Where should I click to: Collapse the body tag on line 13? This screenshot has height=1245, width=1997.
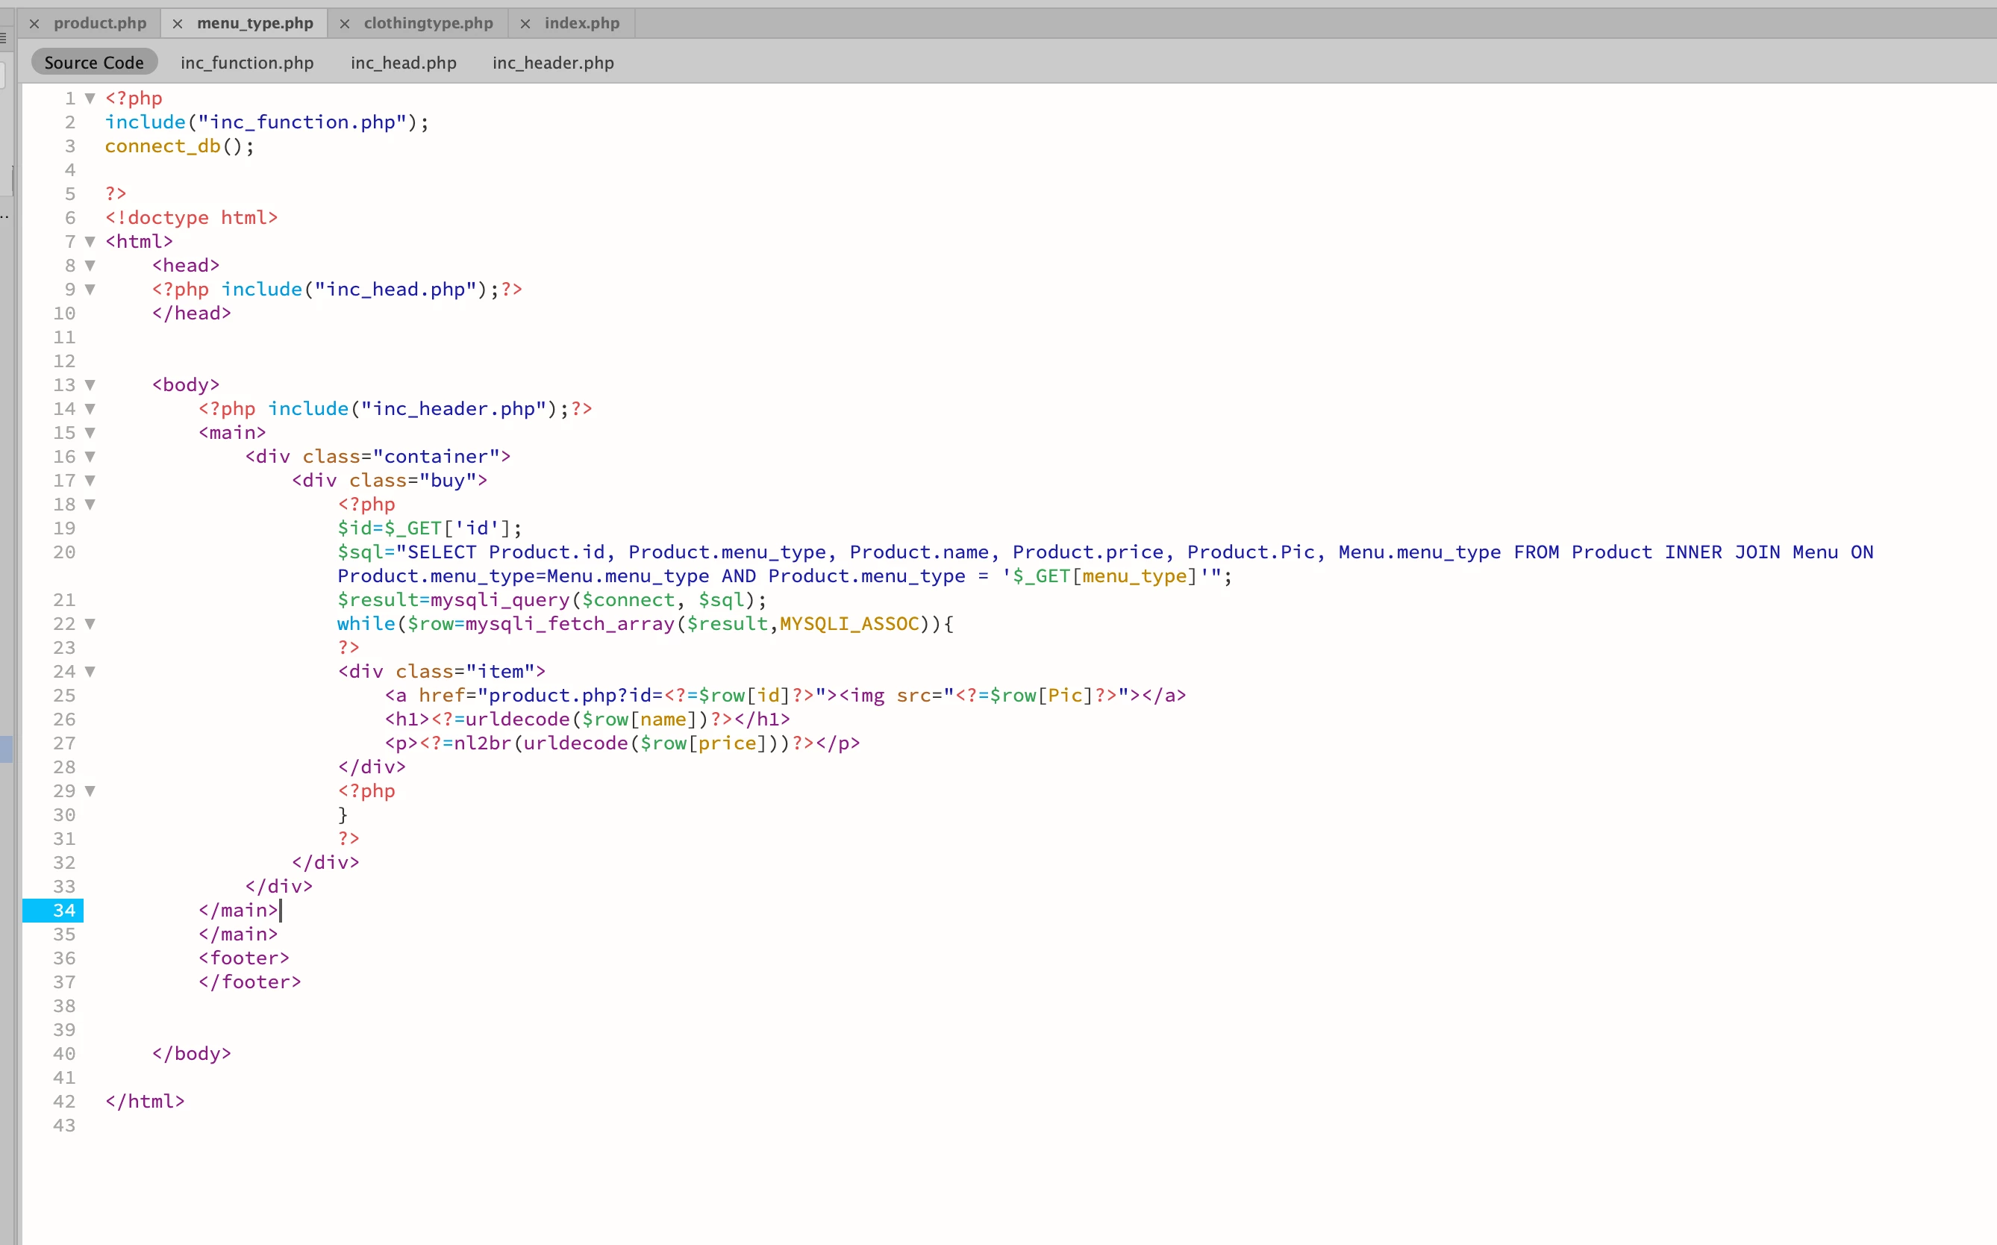[90, 385]
